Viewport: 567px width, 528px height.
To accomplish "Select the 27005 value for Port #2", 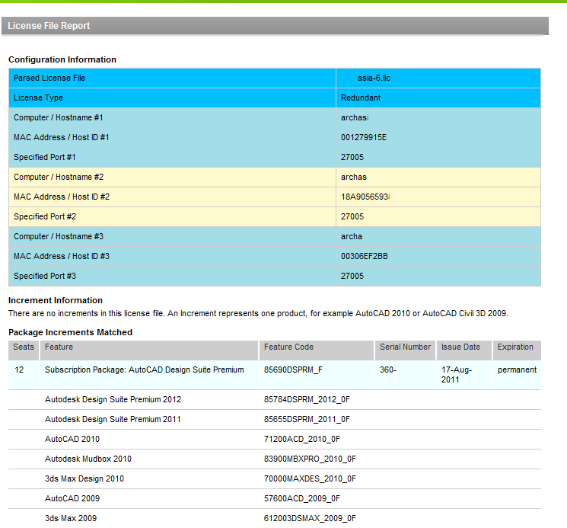I will [x=352, y=216].
